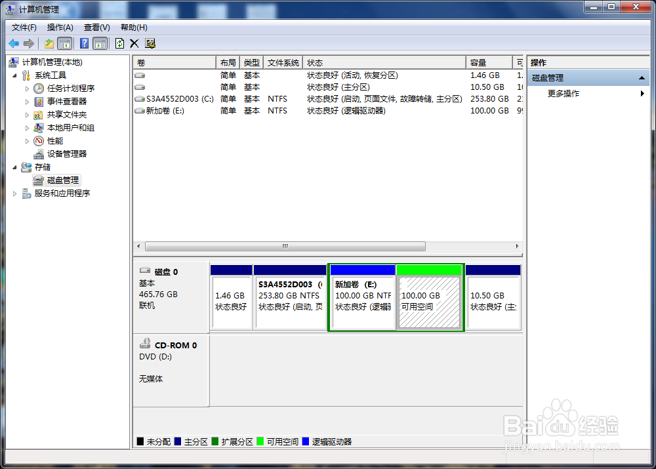
Task: Expand the 本地用户和组 tree node
Action: [27, 128]
